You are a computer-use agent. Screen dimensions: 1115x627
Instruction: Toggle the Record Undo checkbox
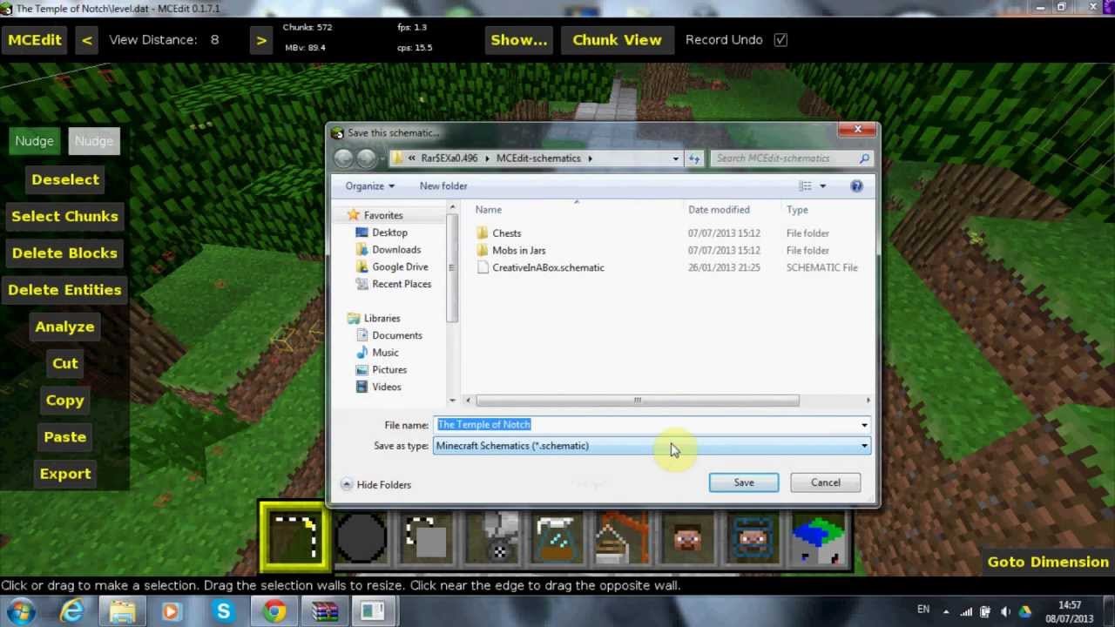pyautogui.click(x=780, y=39)
